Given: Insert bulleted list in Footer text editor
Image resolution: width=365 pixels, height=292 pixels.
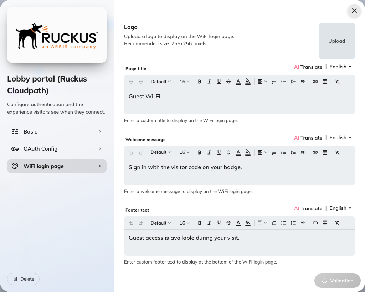Looking at the screenshot, I should point(283,223).
